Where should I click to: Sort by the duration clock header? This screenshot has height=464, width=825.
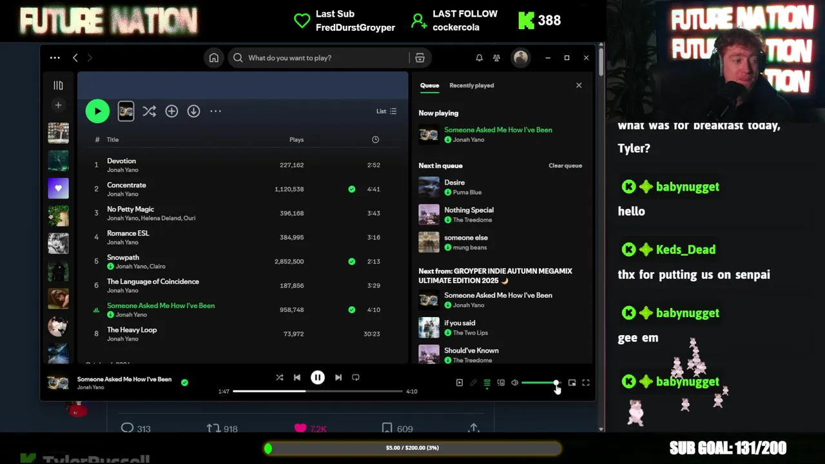pos(375,139)
